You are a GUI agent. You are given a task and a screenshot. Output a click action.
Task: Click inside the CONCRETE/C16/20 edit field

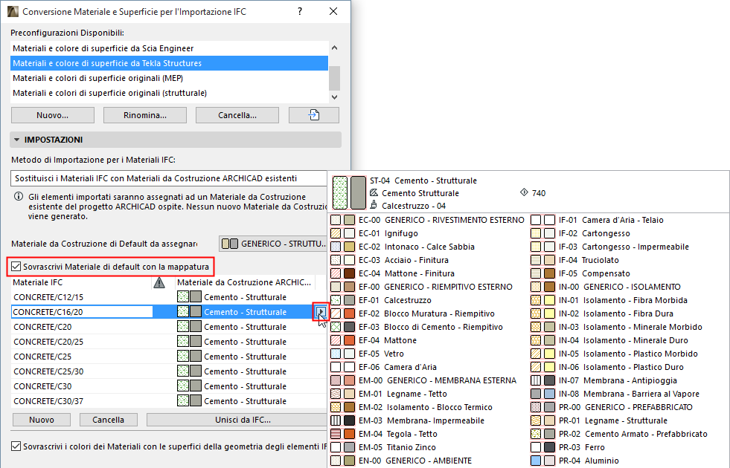[x=82, y=312]
